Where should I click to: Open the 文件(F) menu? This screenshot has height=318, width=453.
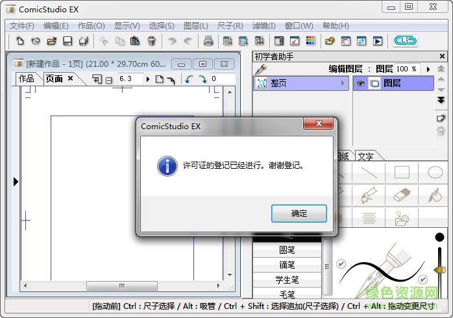(x=22, y=26)
